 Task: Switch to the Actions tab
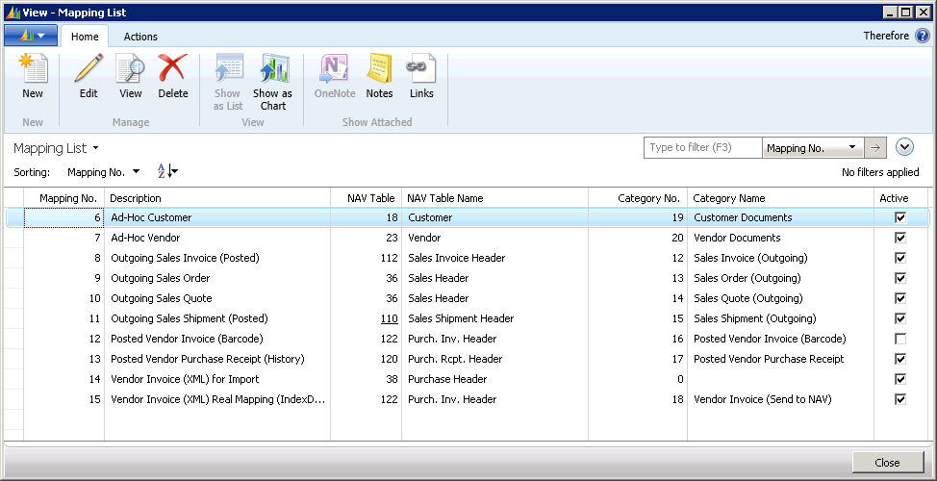pyautogui.click(x=140, y=37)
